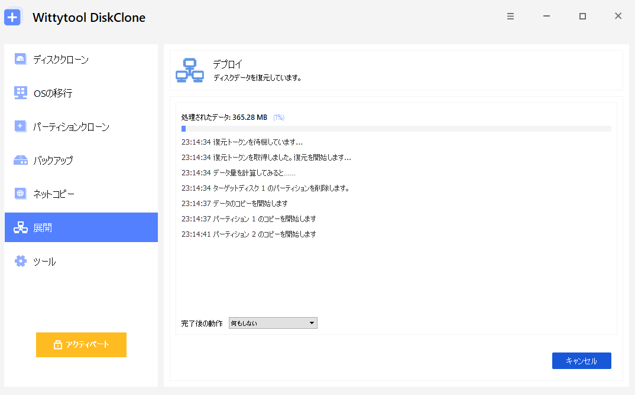
Task: Switch to OSの移行 section
Action: pyautogui.click(x=81, y=93)
